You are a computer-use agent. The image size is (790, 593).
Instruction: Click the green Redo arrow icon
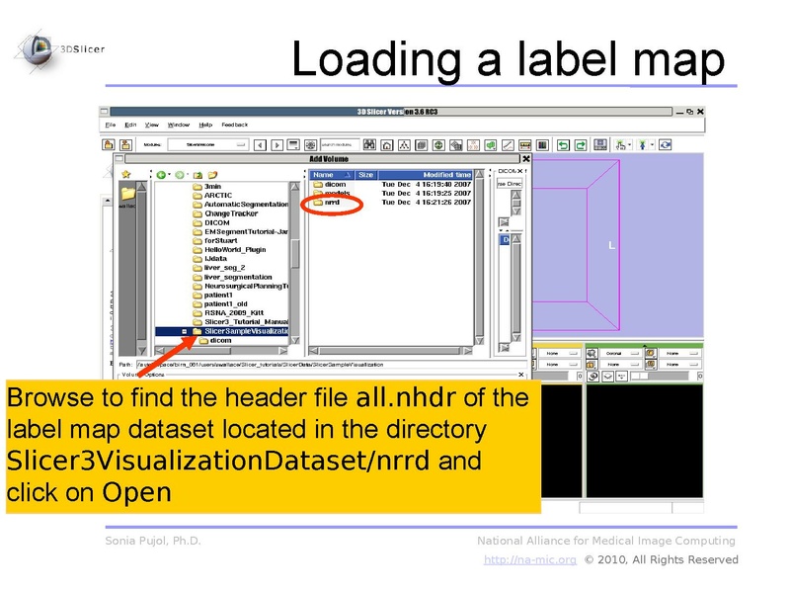point(579,144)
